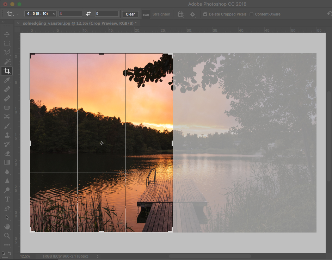
Task: Click the right-middle crop handle
Action: pos(172,143)
